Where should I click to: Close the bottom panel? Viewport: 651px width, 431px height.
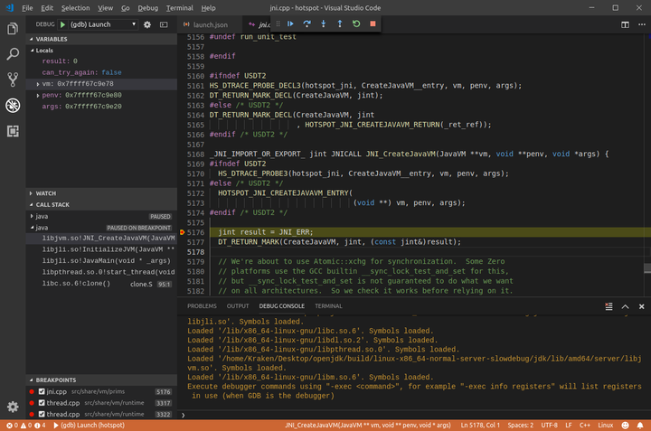641,306
